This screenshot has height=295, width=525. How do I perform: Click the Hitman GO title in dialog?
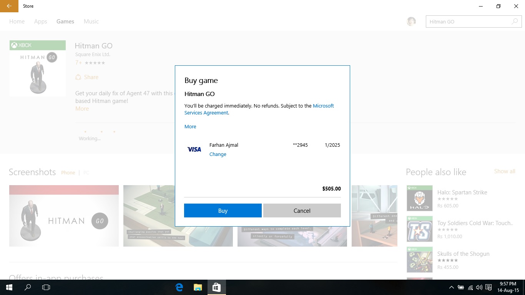(199, 94)
